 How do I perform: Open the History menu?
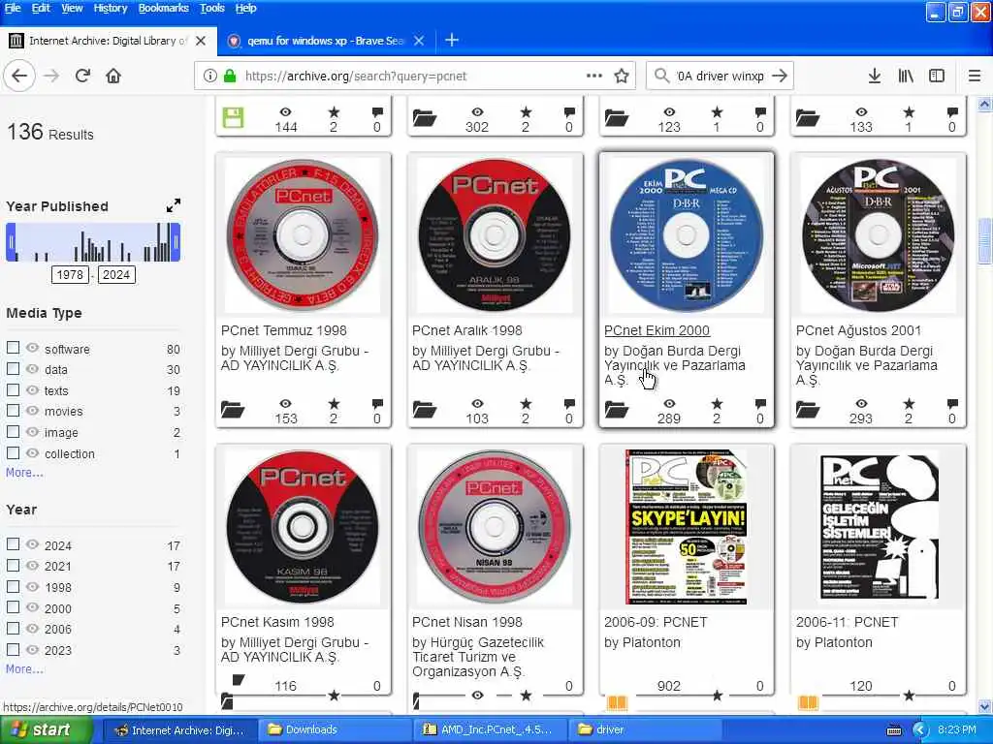[111, 8]
